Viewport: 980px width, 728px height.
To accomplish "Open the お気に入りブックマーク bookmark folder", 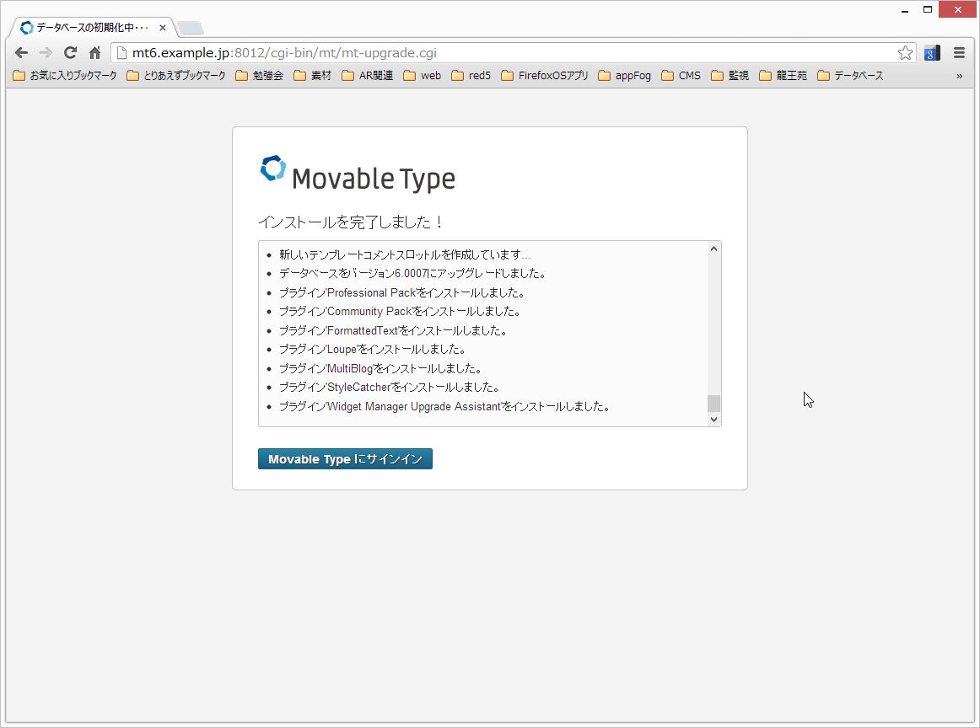I will coord(65,76).
